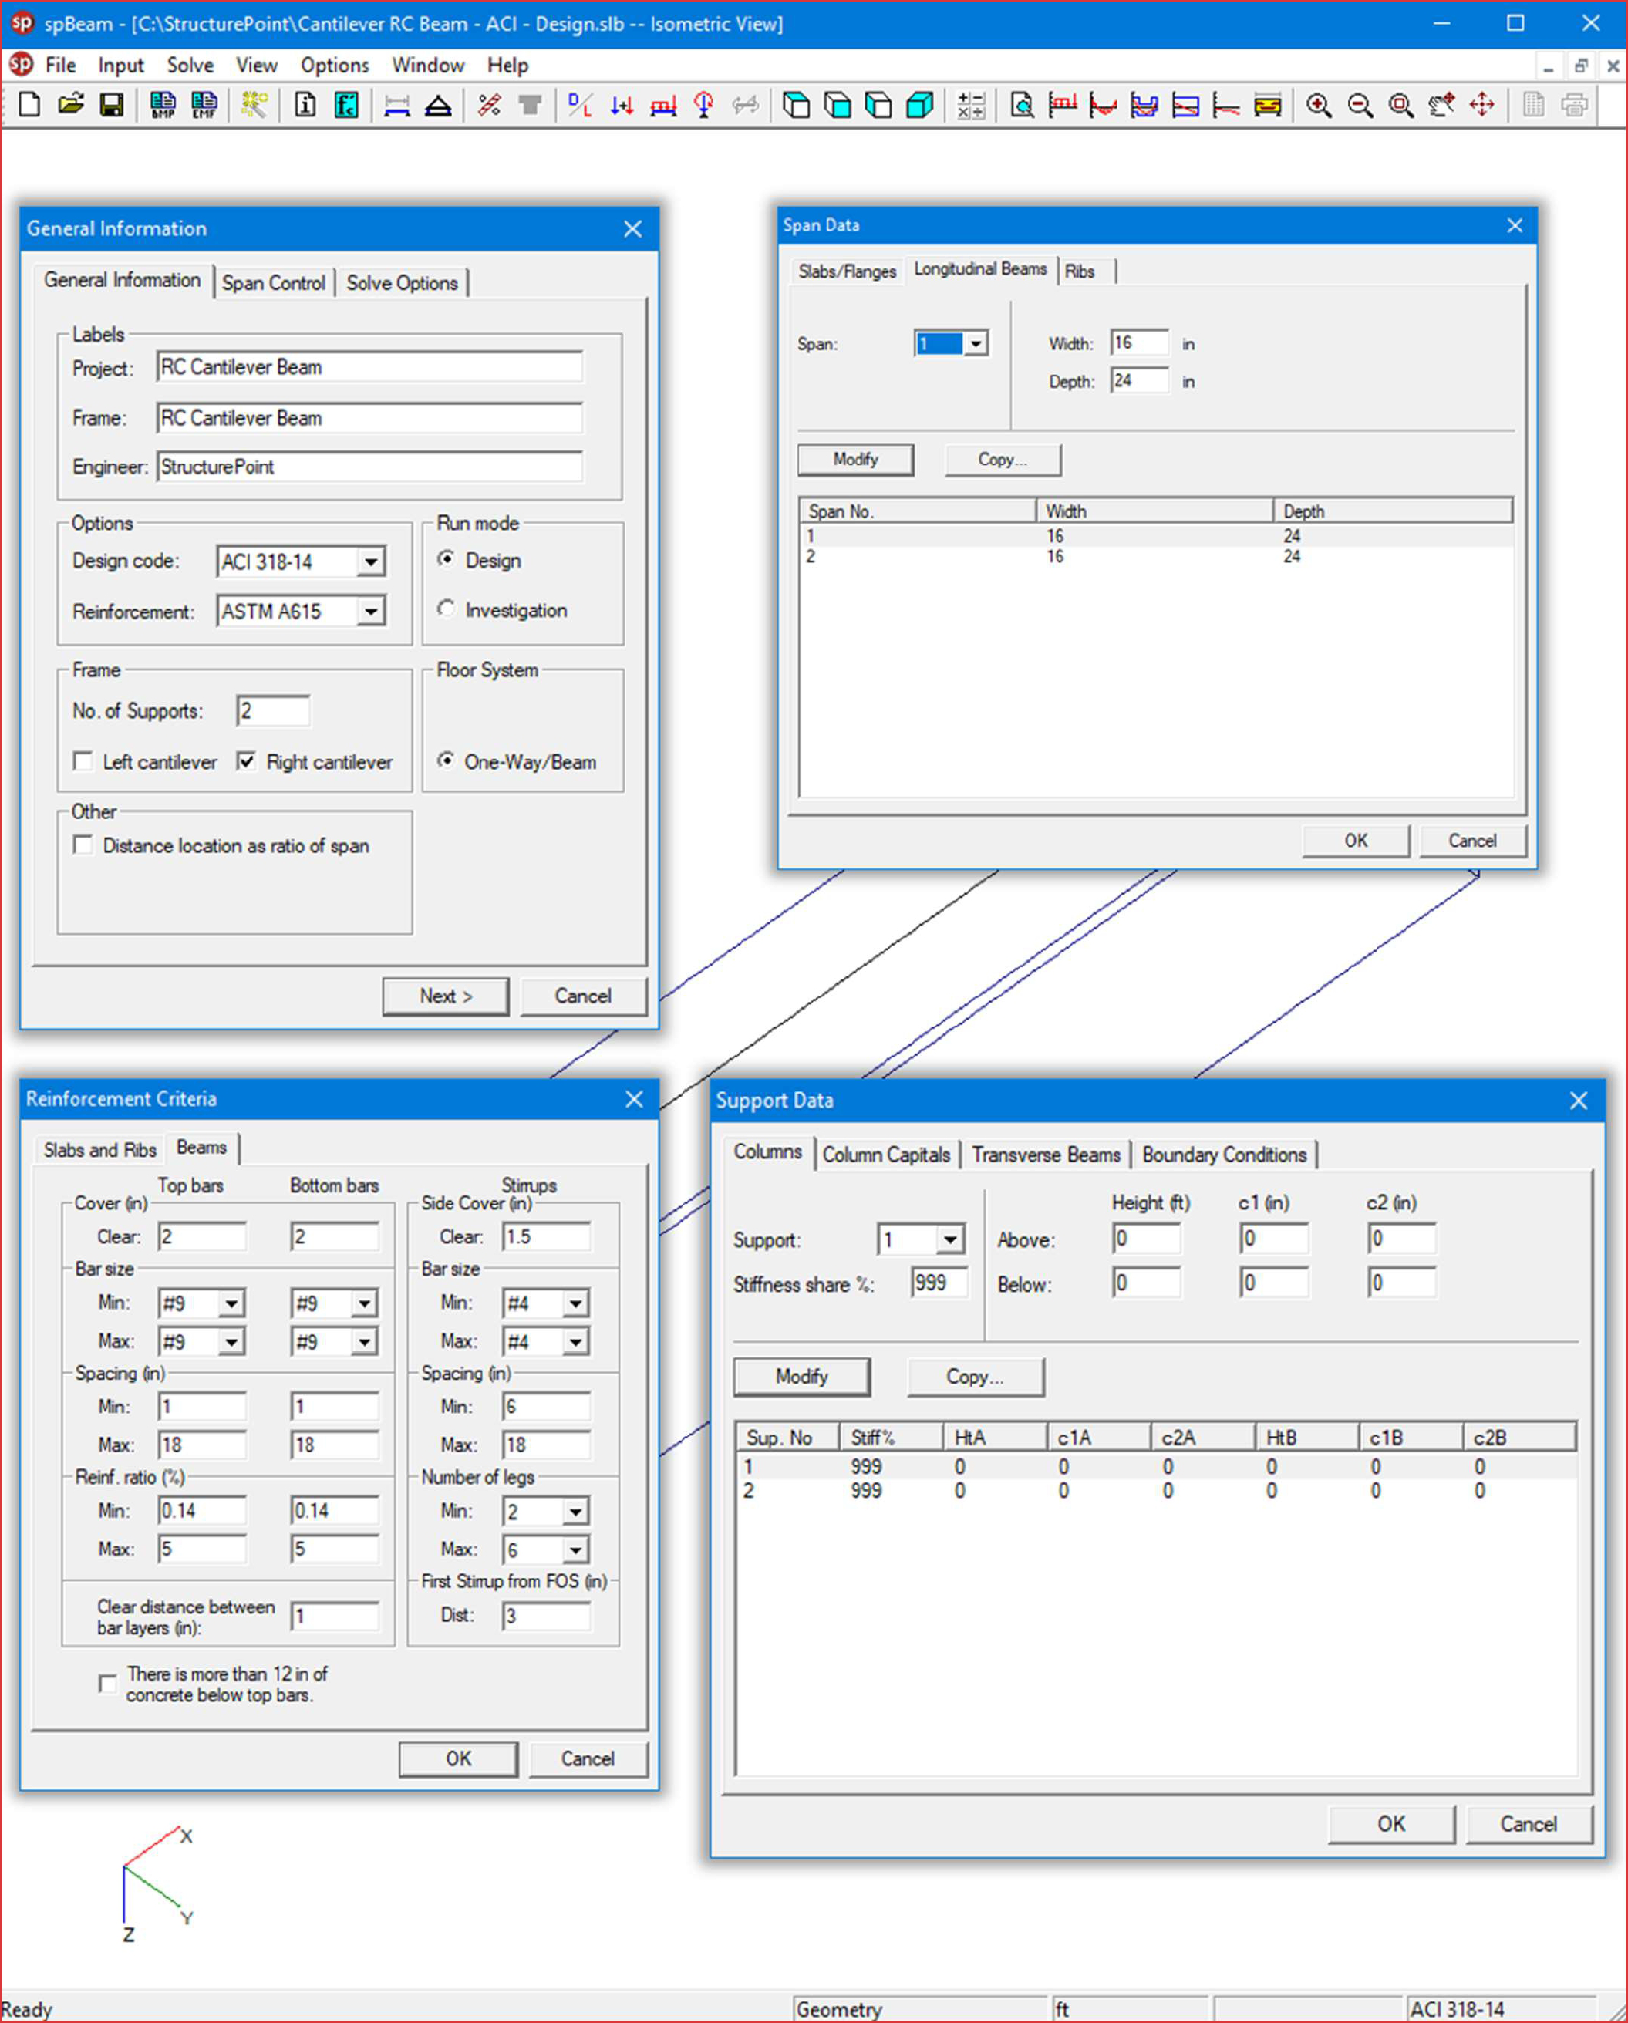Toggle Distance location as ratio of span

click(83, 845)
